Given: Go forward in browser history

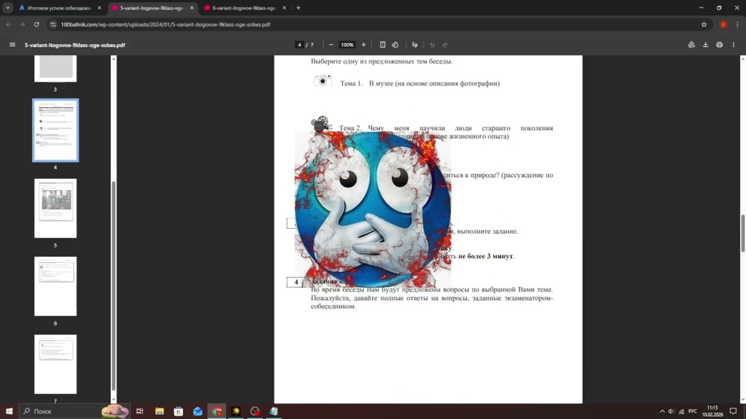Looking at the screenshot, I should click(22, 24).
